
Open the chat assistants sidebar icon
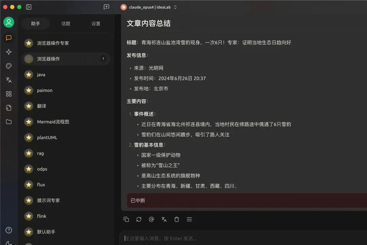coord(8,38)
